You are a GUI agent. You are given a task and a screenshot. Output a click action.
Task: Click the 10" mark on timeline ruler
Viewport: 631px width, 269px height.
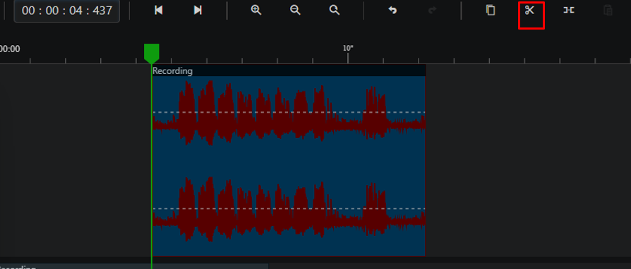click(x=348, y=49)
